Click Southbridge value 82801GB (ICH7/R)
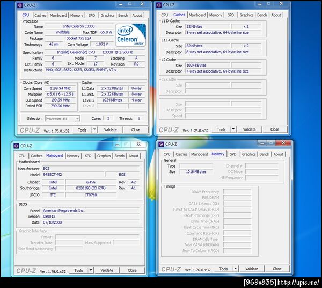The width and height of the screenshot is (322, 288). (91, 188)
